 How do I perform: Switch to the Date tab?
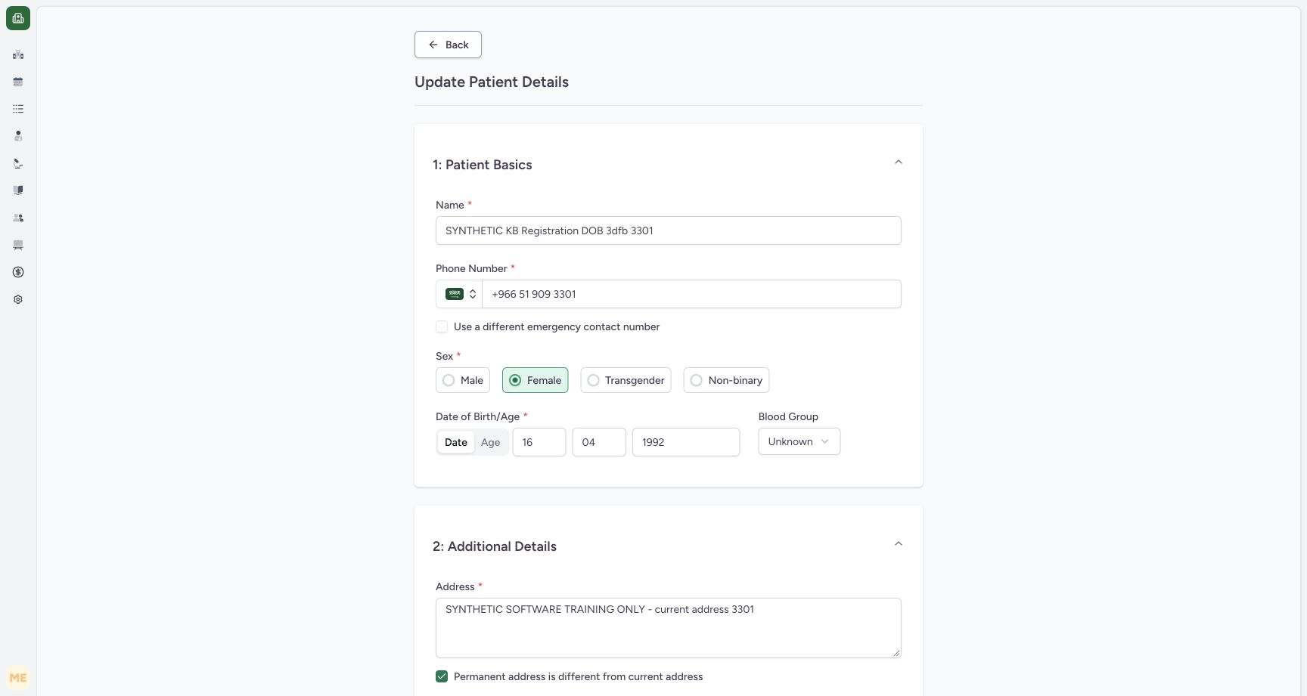tap(456, 442)
